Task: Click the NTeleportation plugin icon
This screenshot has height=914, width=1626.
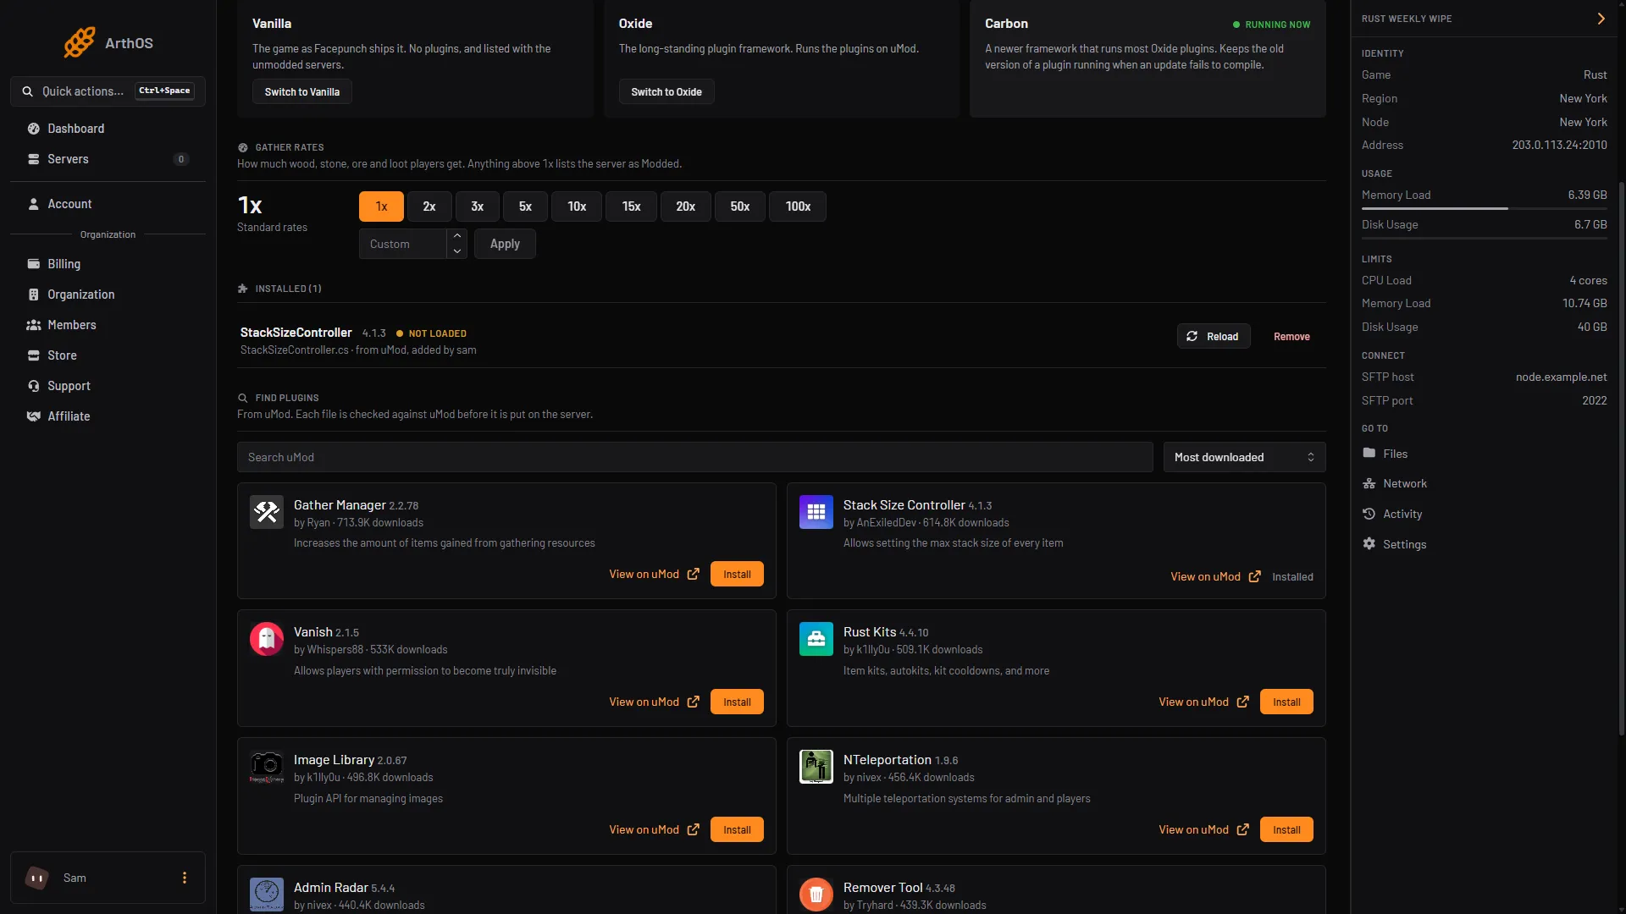Action: (x=816, y=767)
